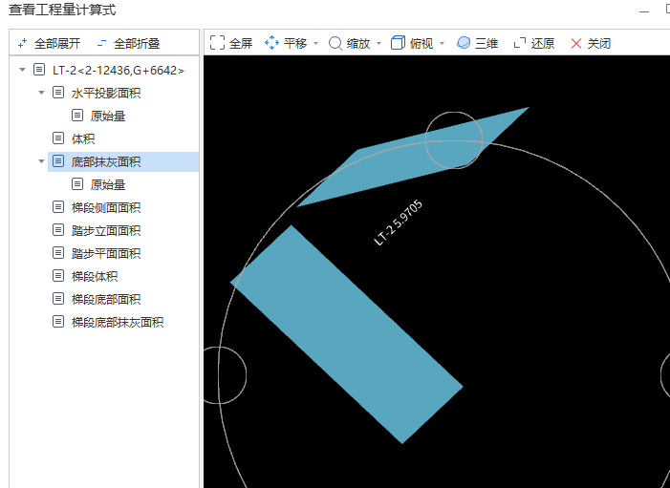Select 原始量 under 水平投影面积
Viewport: 670px width, 488px height.
click(108, 116)
